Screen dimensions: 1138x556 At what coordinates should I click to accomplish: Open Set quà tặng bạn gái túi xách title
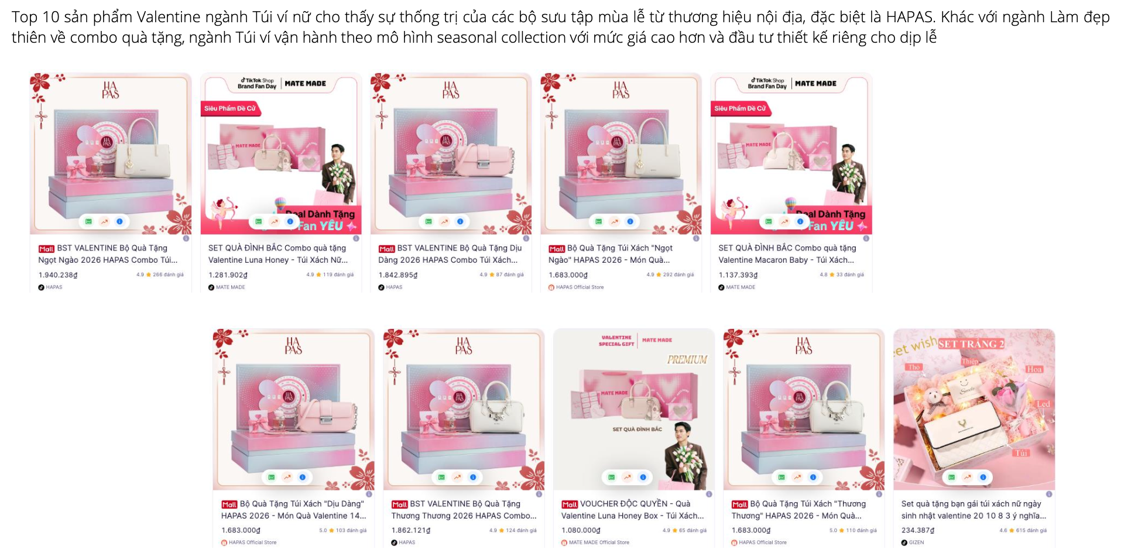(974, 510)
